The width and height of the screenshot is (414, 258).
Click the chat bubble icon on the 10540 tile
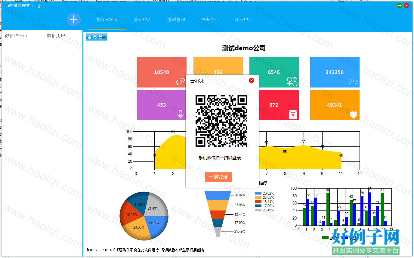181,81
